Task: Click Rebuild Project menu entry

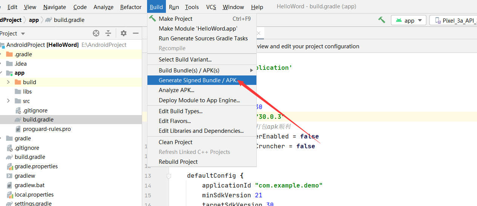Action: pos(178,162)
